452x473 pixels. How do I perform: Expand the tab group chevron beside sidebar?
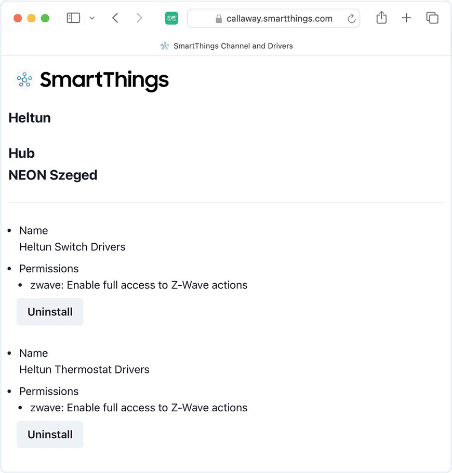click(92, 18)
